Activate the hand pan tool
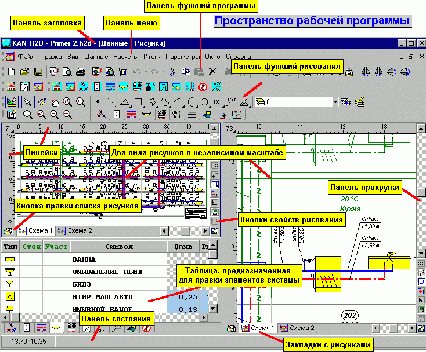Viewport: 426px width, 352px height. tap(55, 102)
